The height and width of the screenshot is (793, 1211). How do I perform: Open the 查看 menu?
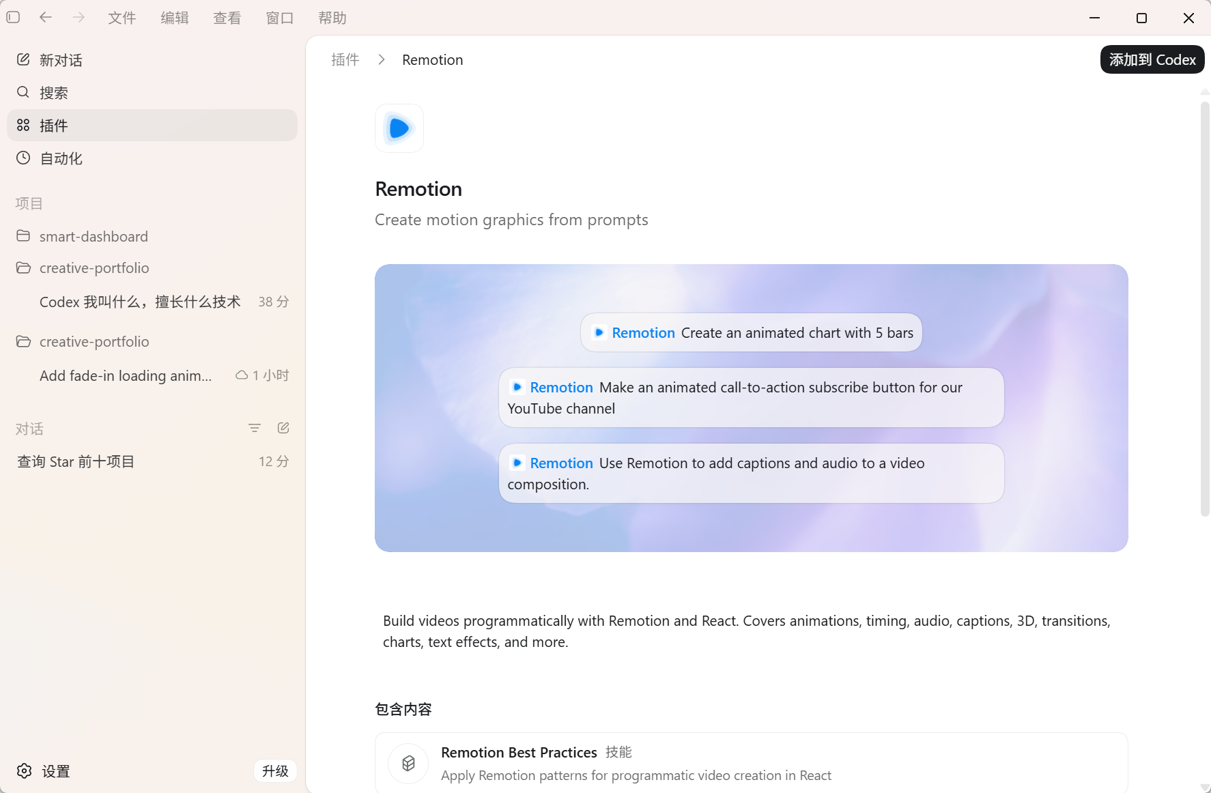[227, 18]
